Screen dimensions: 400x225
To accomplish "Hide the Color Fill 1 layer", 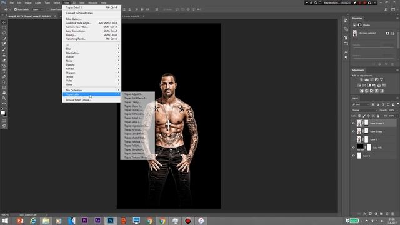I will click(x=354, y=147).
